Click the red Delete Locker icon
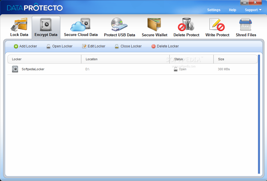267x181 pixels. (154, 46)
